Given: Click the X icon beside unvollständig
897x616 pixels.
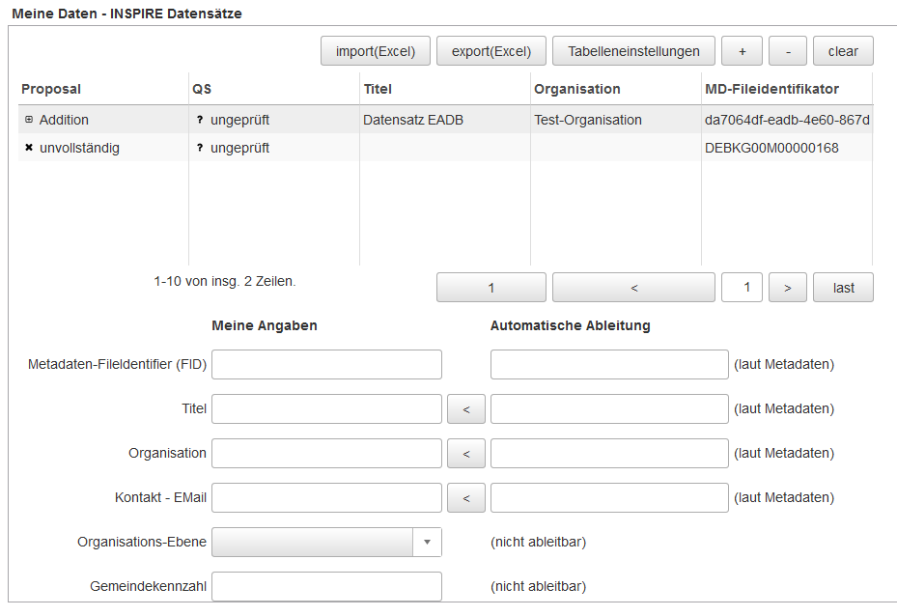Looking at the screenshot, I should click(x=29, y=148).
